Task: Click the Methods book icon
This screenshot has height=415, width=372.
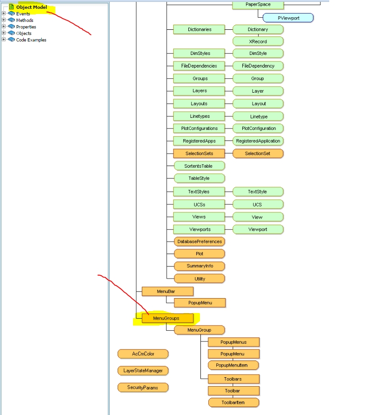Action: pyautogui.click(x=11, y=20)
